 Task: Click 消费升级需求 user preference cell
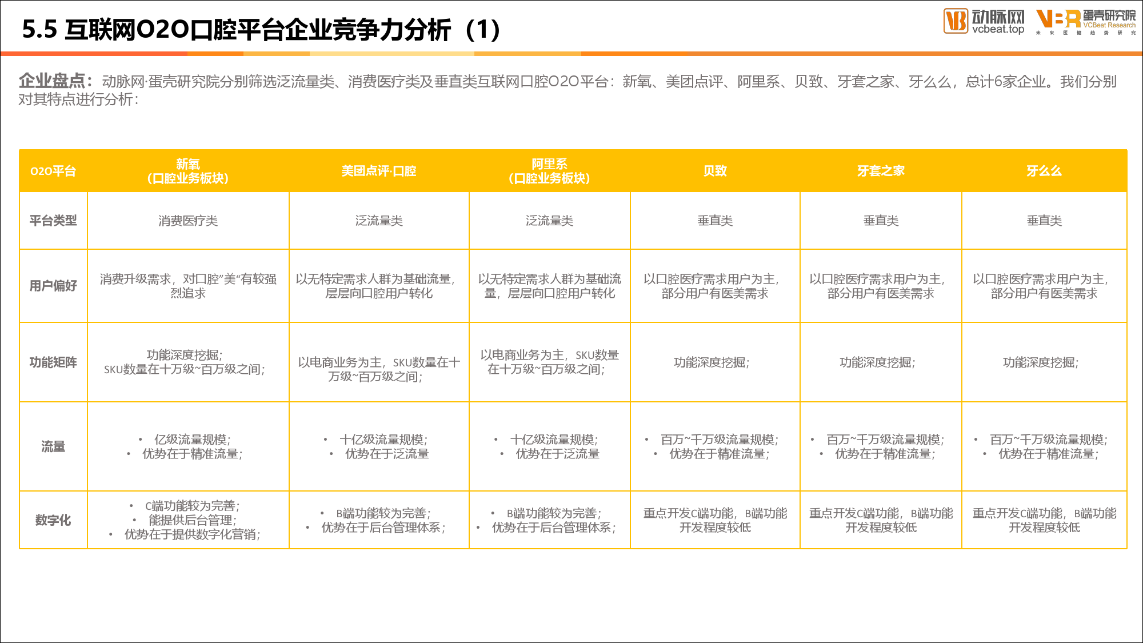click(x=188, y=286)
